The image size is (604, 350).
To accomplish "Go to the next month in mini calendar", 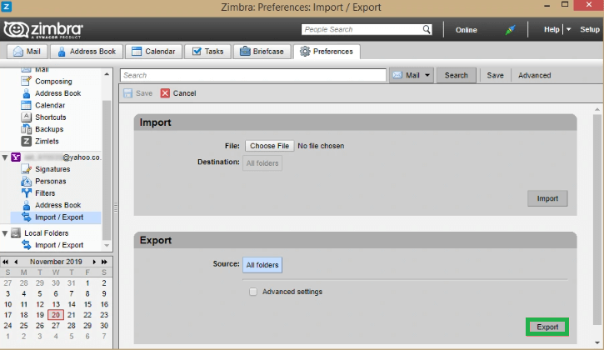I will click(94, 262).
